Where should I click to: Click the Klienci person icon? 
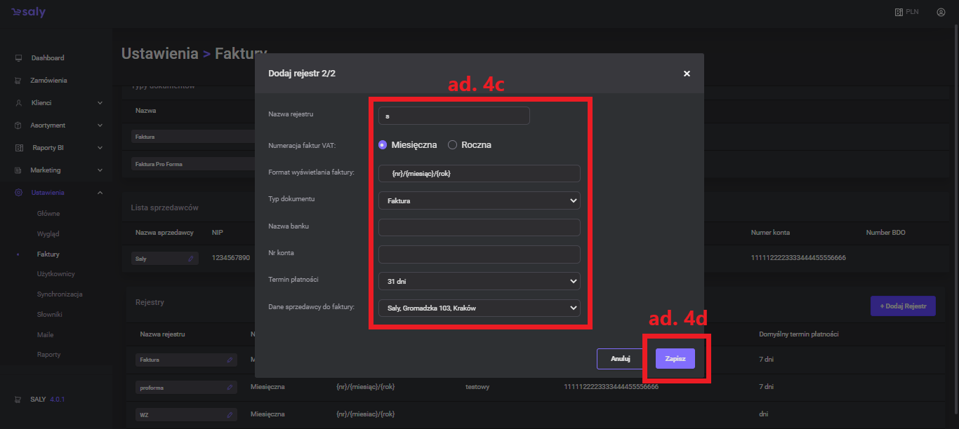pos(18,103)
